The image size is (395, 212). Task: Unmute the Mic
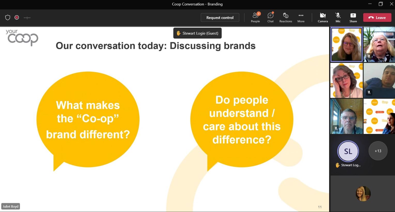click(x=338, y=18)
